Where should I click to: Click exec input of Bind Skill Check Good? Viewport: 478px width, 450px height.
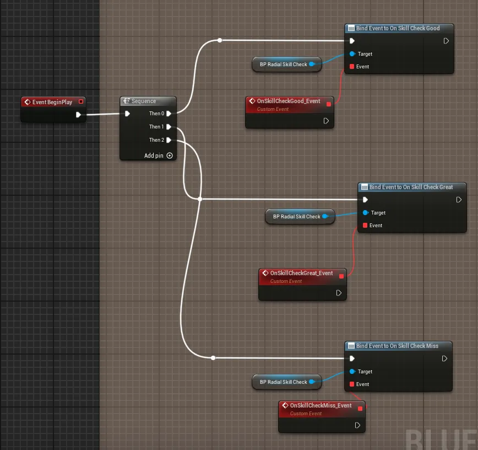tap(352, 41)
